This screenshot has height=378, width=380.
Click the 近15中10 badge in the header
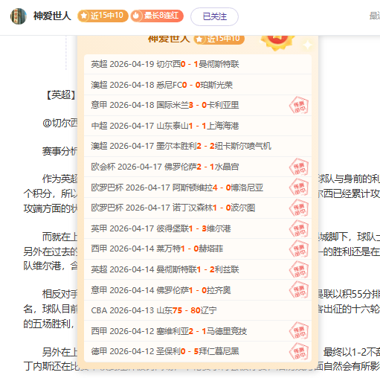[x=103, y=16]
